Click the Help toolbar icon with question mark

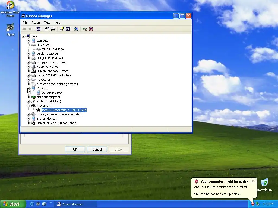(x=62, y=29)
